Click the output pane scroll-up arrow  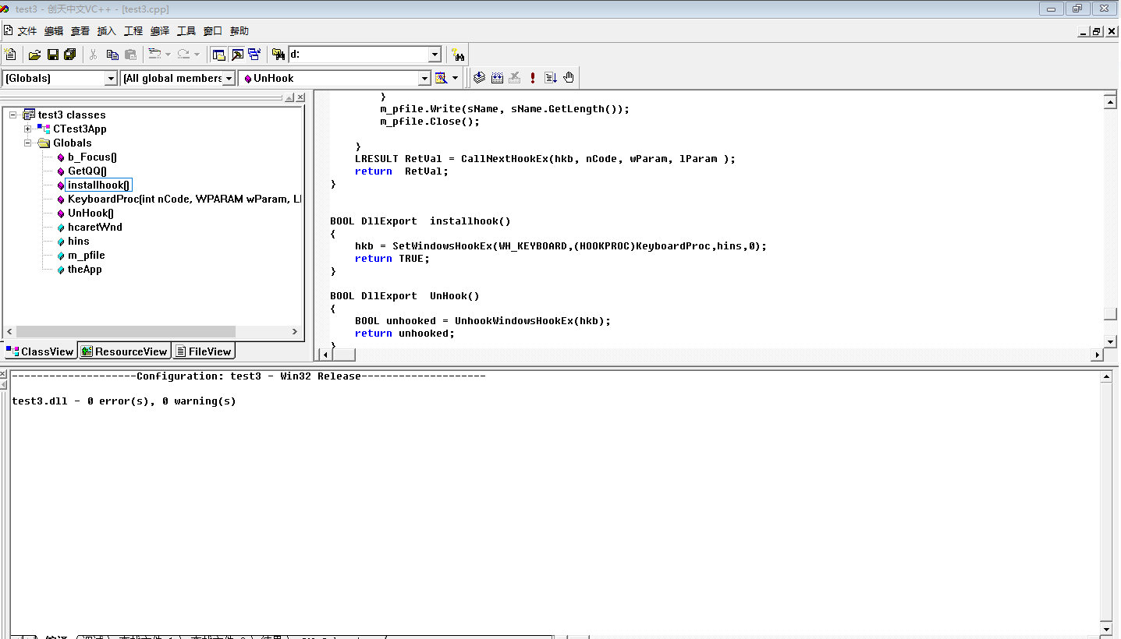point(1105,377)
